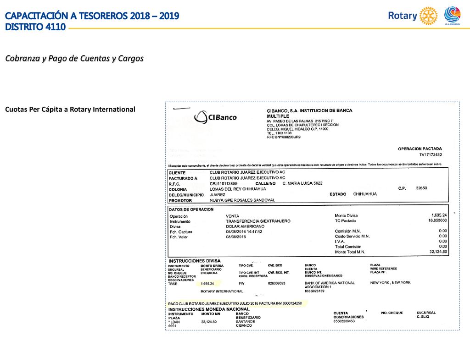This screenshot has width=470, height=352.
Task: Click the DATOS DE OPERACION heading
Action: coord(191,209)
